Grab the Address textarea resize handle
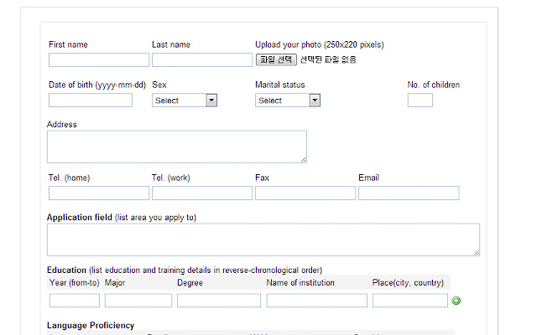 point(303,159)
